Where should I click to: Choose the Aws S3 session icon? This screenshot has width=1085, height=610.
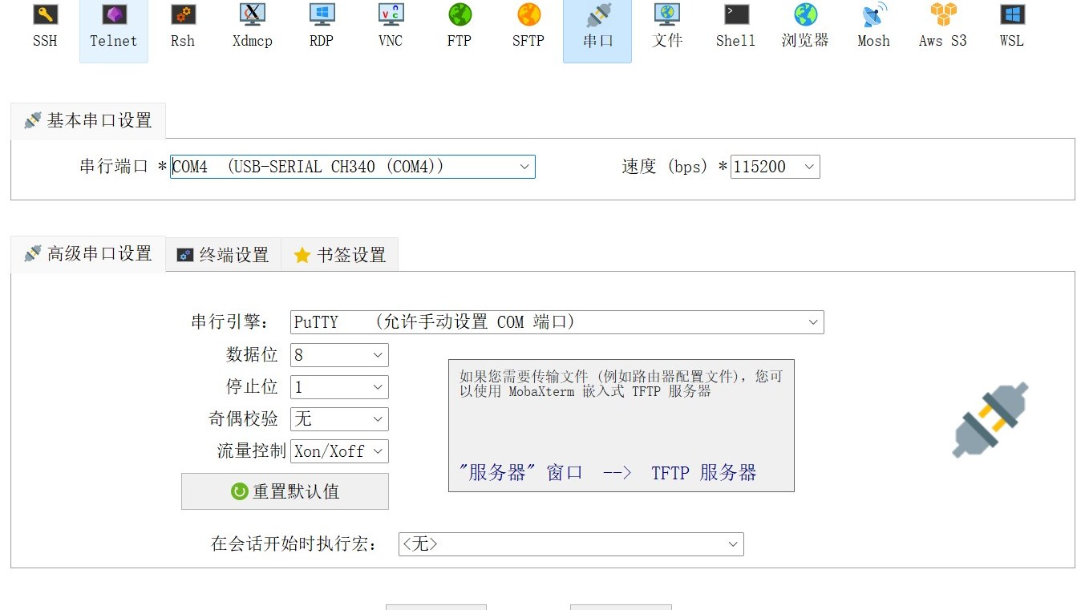point(943,26)
